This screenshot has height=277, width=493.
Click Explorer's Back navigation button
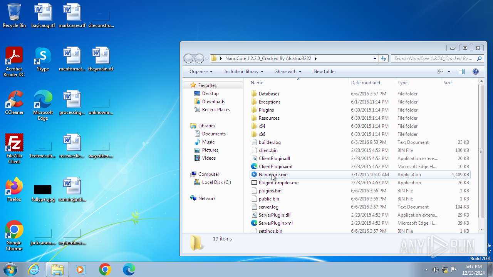[188, 58]
